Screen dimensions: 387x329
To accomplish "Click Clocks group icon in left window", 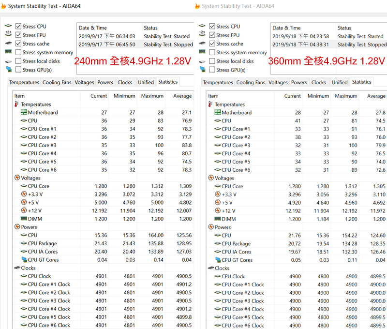I will pyautogui.click(x=17, y=268).
